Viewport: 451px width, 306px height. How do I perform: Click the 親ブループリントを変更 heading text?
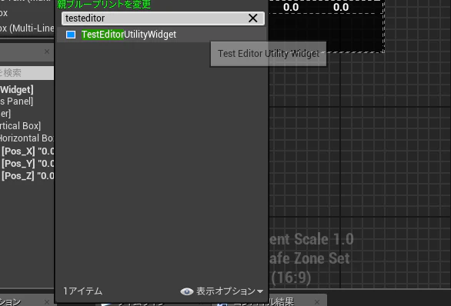click(104, 5)
